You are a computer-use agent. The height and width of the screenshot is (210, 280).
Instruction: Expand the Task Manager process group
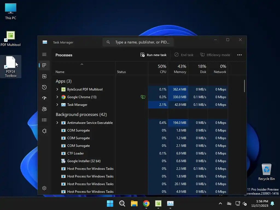(x=57, y=105)
